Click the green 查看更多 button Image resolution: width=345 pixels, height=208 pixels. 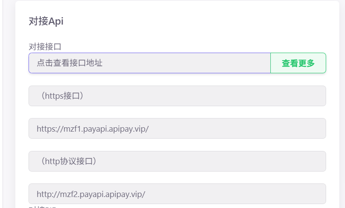[298, 63]
